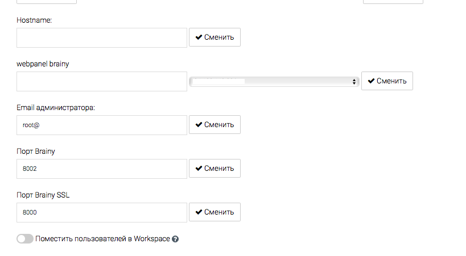Apply Порт Brainy change with Сменить
This screenshot has width=466, height=256.
215,169
